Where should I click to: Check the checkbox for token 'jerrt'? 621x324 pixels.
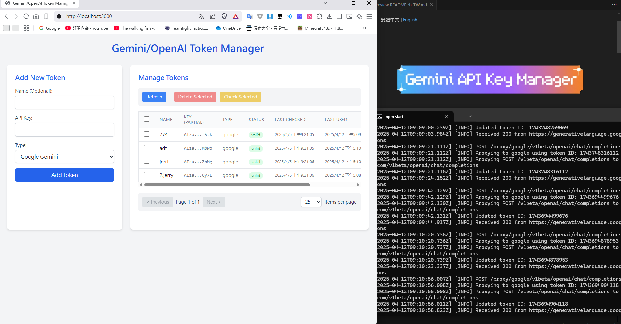[147, 161]
